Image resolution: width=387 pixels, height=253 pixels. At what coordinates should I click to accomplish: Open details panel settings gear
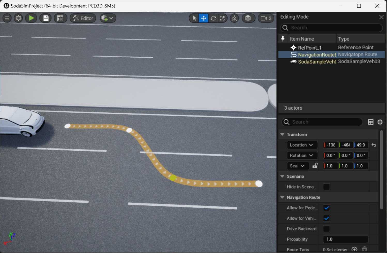380,122
